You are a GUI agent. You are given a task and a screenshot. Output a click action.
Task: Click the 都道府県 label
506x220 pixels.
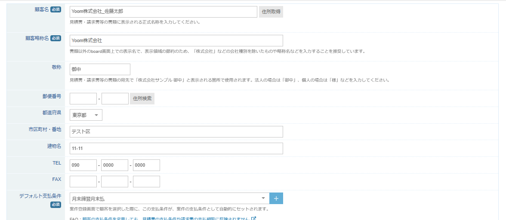coord(52,113)
